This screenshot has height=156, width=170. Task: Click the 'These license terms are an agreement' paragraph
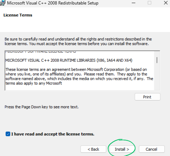[x=79, y=76]
